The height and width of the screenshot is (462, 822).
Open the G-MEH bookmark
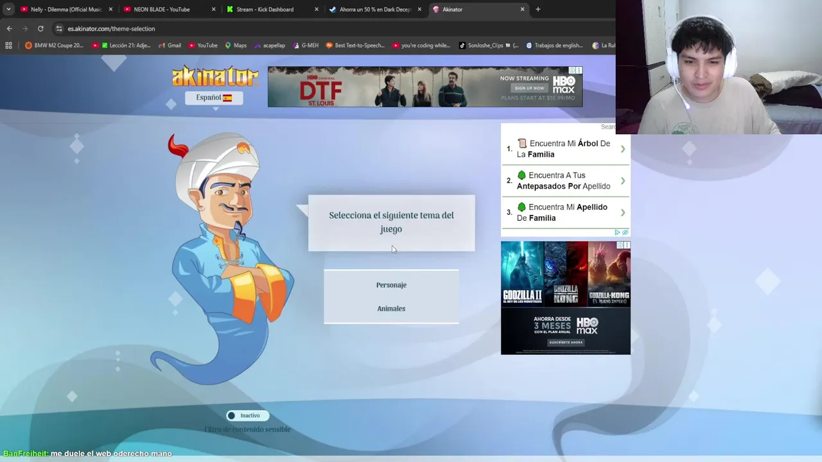[306, 46]
